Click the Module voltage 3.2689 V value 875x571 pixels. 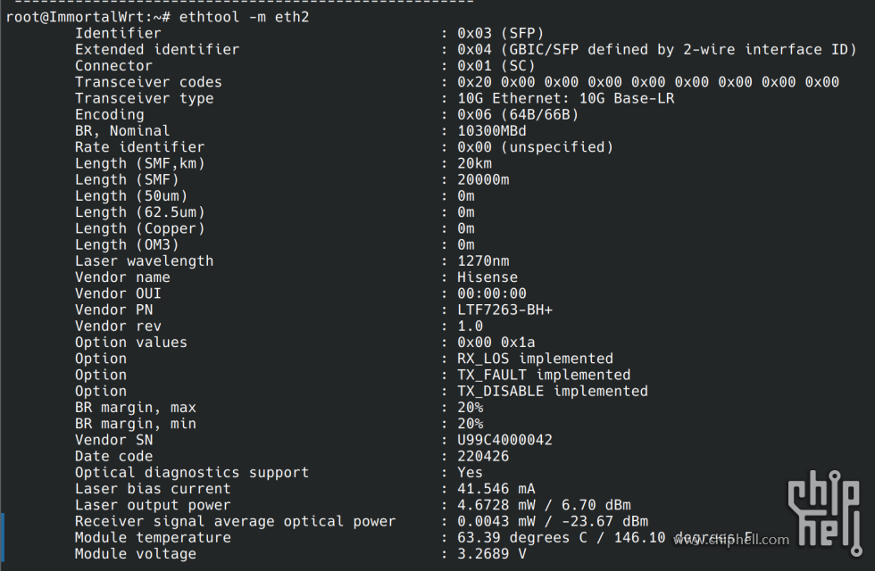[x=492, y=554]
